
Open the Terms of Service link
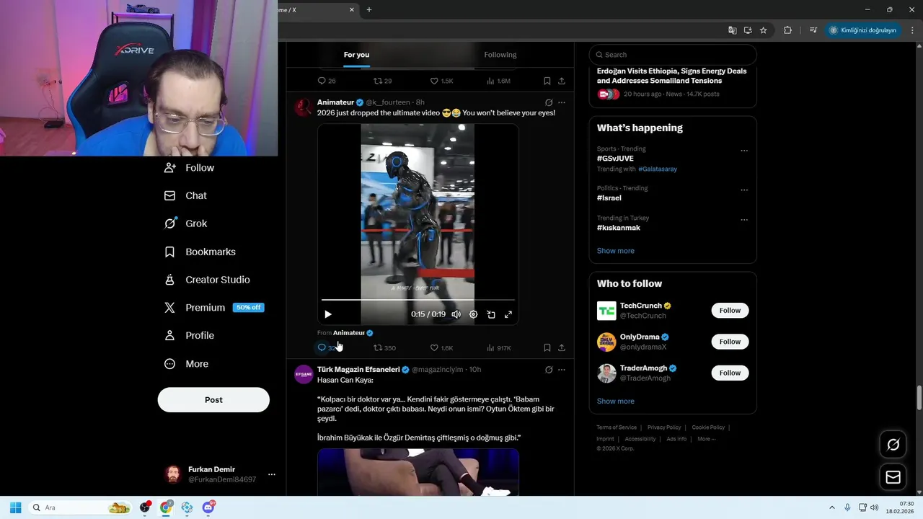617,427
